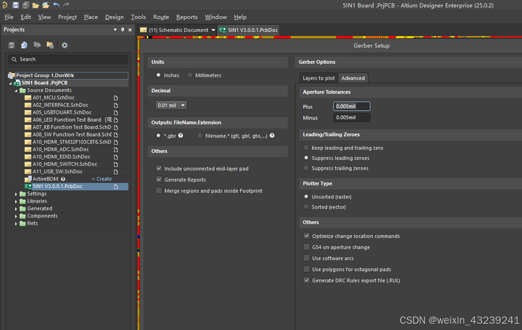The height and width of the screenshot is (330, 522).
Task: Expand the Settings folder
Action: click(x=16, y=194)
